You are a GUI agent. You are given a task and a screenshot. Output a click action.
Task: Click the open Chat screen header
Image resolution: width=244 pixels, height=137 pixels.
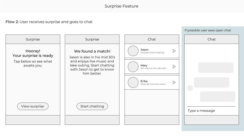211,39
